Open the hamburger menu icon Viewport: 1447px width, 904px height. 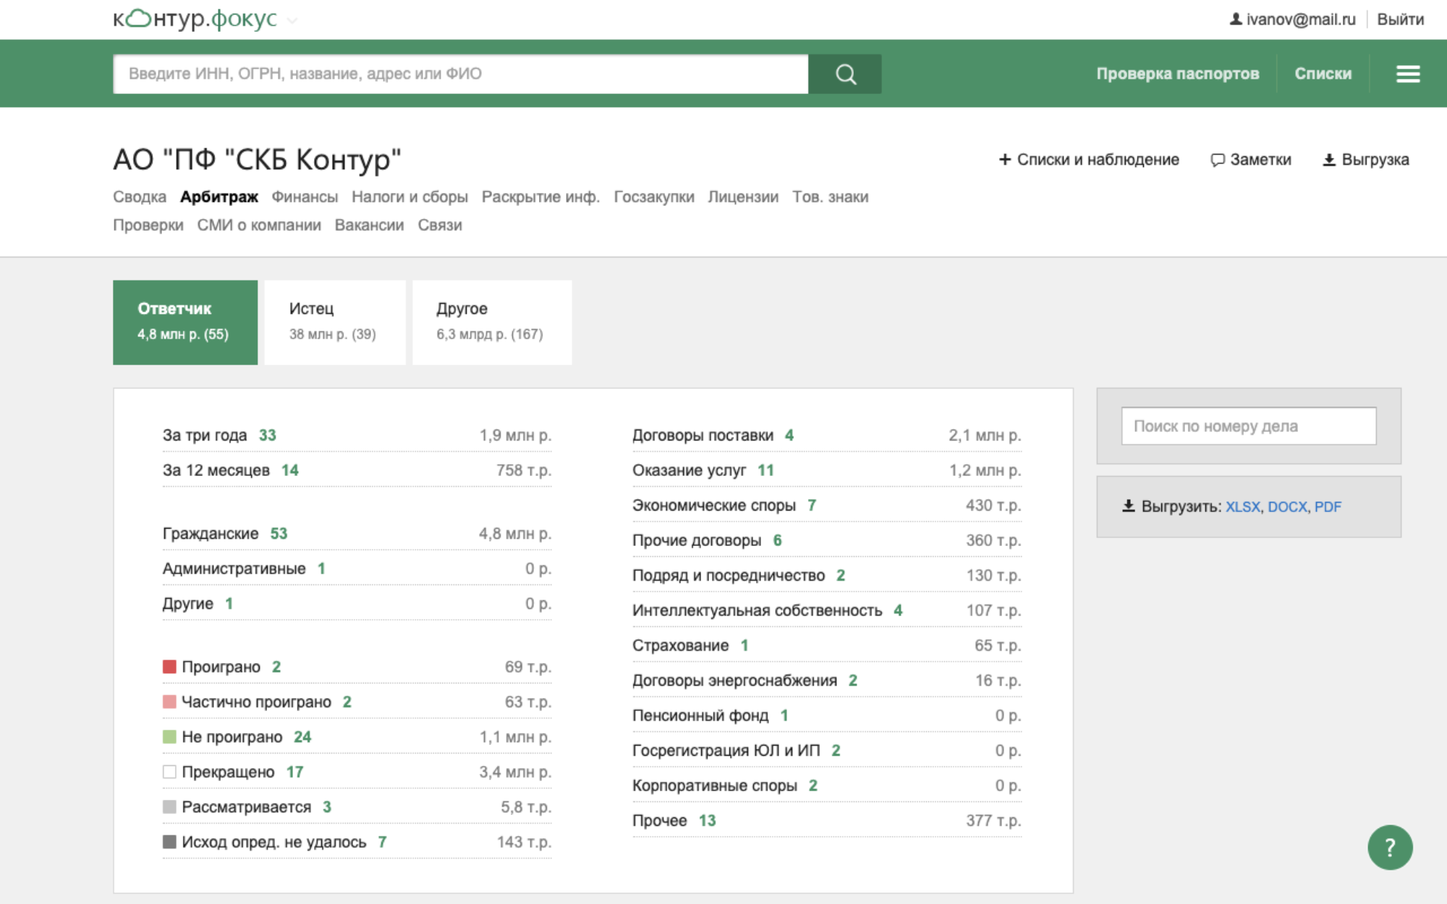click(1408, 74)
